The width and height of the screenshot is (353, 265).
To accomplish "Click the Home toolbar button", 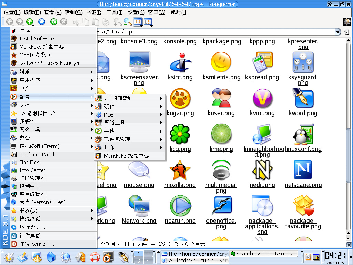I will [42, 22].
